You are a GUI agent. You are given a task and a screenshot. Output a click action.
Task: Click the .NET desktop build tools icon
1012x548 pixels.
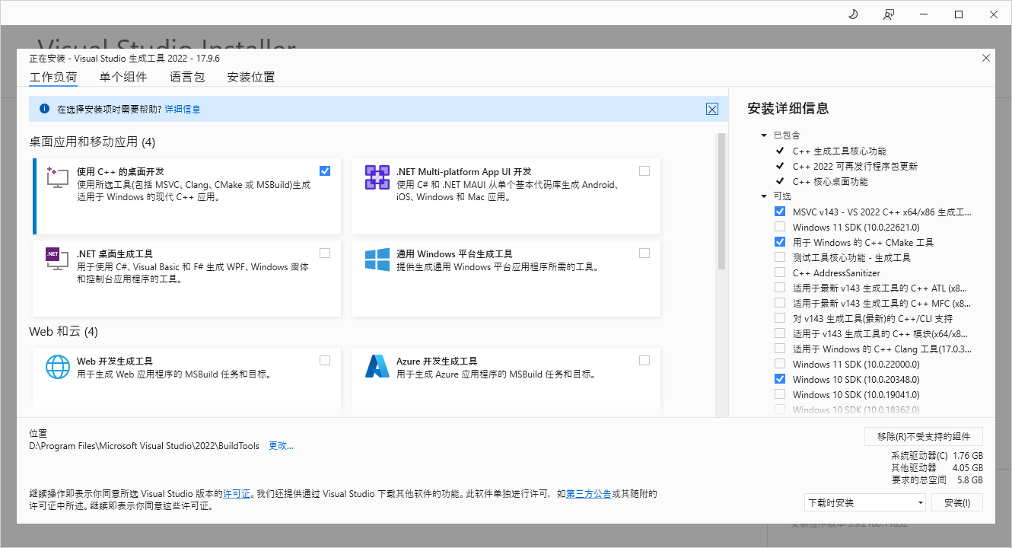tap(57, 259)
